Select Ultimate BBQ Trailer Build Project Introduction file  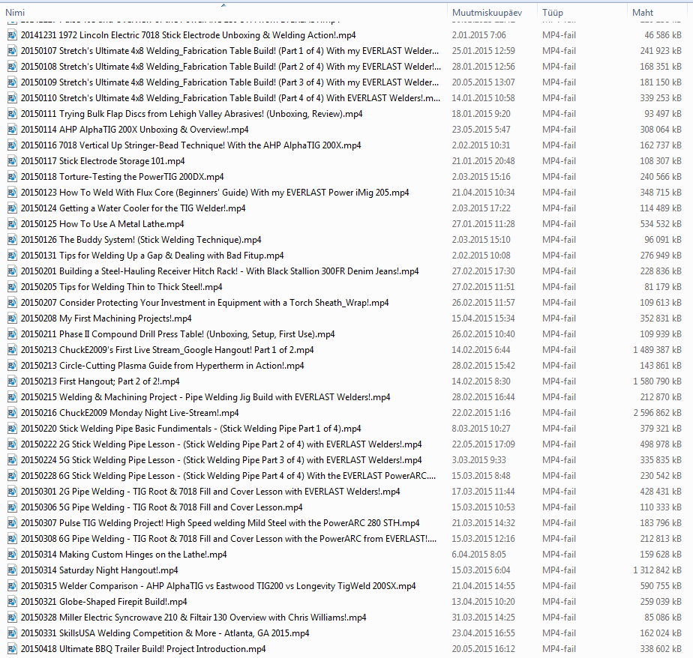tap(142, 649)
